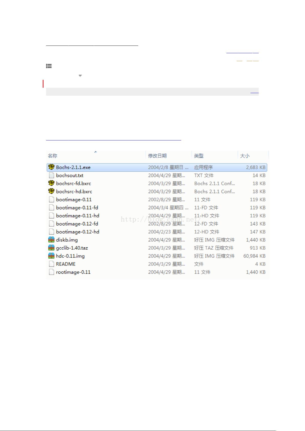Image resolution: width=305 pixels, height=431 pixels.
Task: Click the README file icon
Action: [51, 264]
